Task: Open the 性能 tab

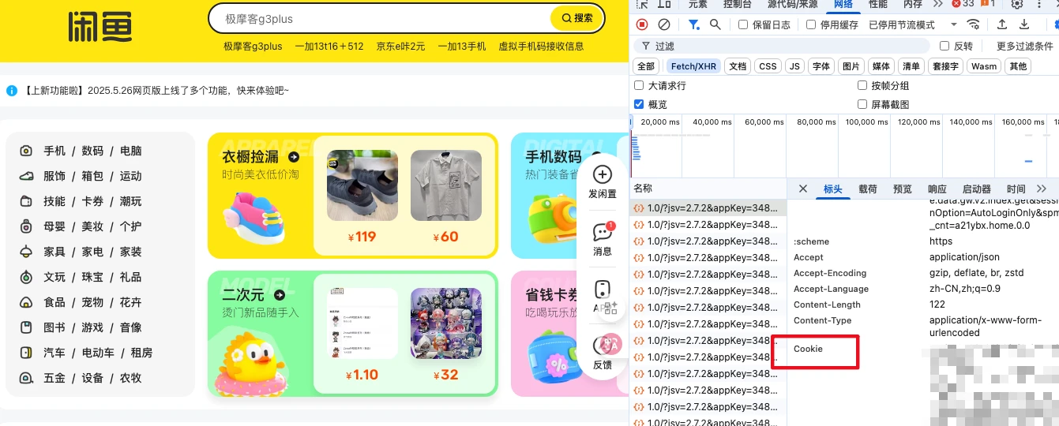Action: (878, 4)
